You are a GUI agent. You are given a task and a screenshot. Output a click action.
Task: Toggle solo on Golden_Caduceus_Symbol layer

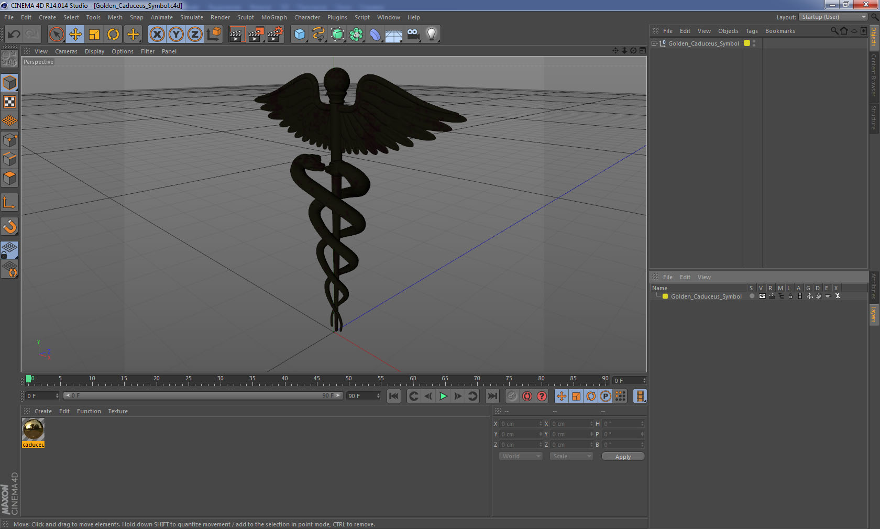[752, 296]
